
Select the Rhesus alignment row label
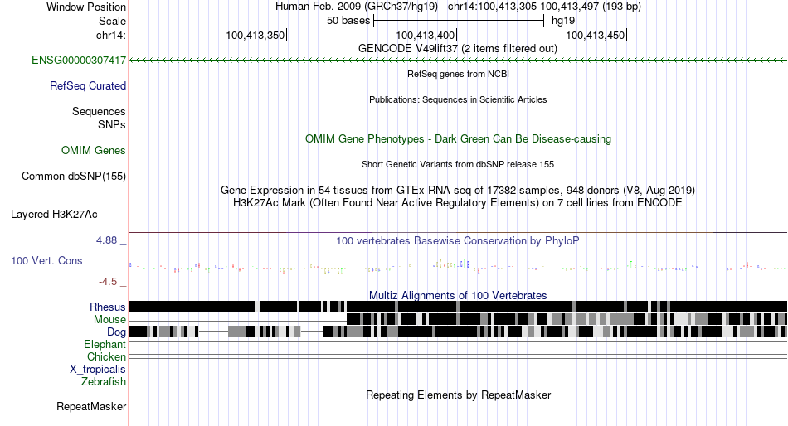(108, 307)
